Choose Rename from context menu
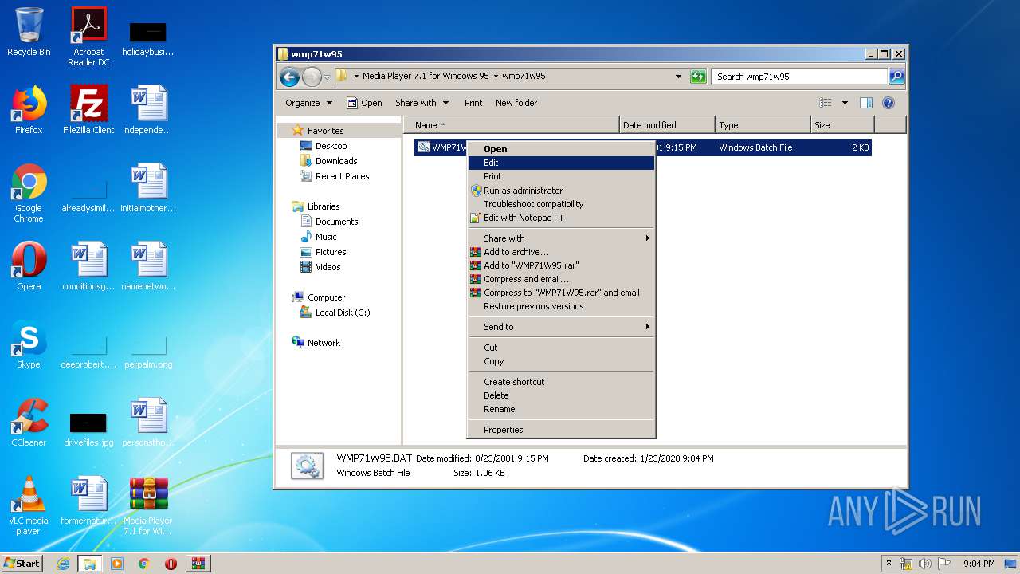 coord(561,409)
